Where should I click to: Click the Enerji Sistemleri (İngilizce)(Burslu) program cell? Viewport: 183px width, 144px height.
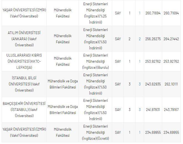coord(96,61)
